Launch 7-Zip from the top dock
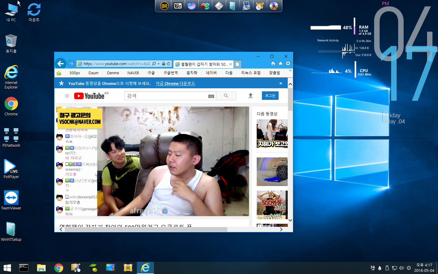The width and height of the screenshot is (438, 274). pos(178,6)
